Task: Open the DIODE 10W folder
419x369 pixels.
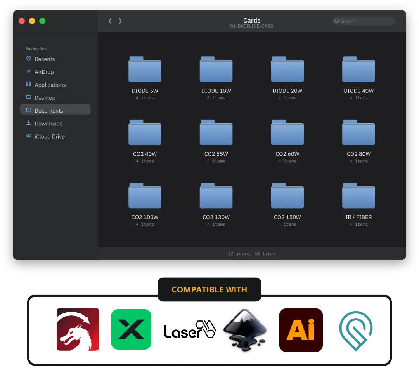Action: [x=216, y=69]
